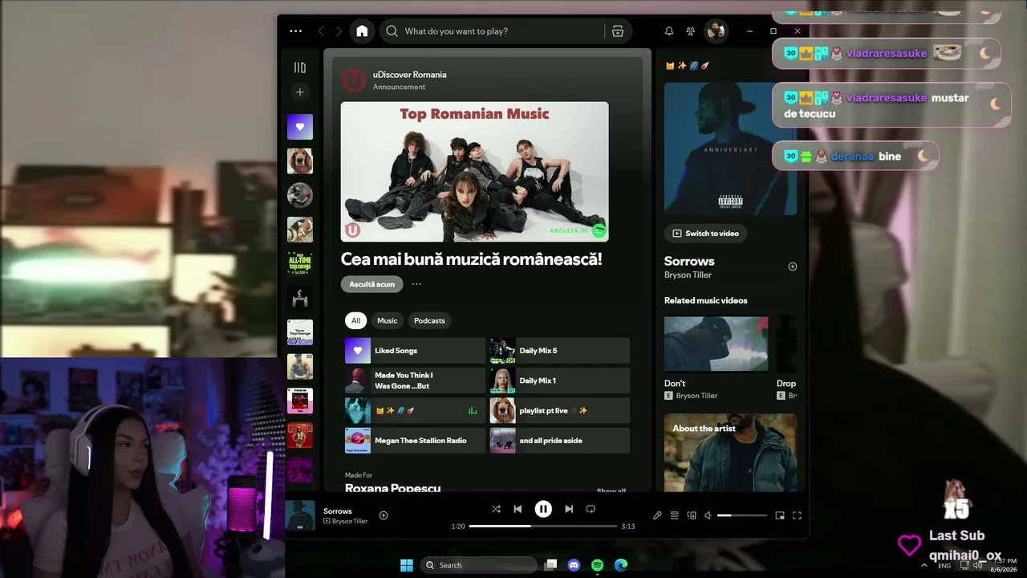Open Megan Thee Stallion Radio
Screen dimensions: 1027x578
click(415, 441)
